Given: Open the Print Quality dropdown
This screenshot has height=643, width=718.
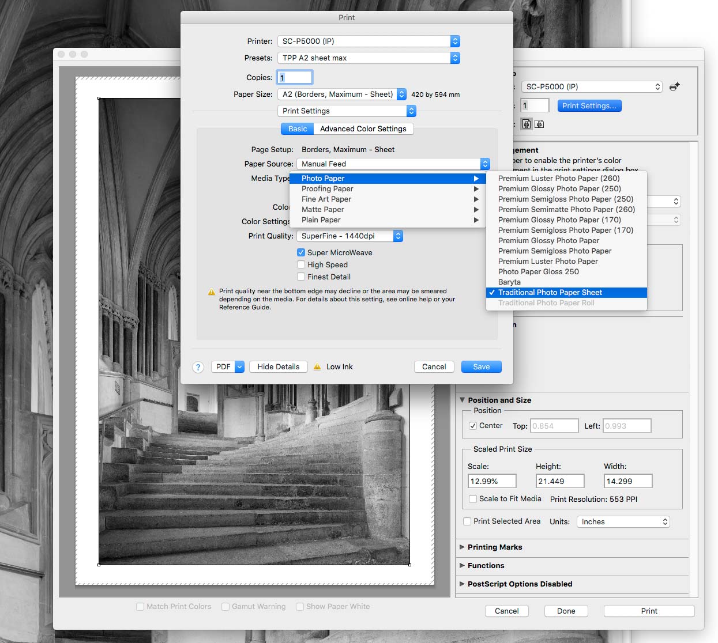Looking at the screenshot, I should (x=349, y=236).
